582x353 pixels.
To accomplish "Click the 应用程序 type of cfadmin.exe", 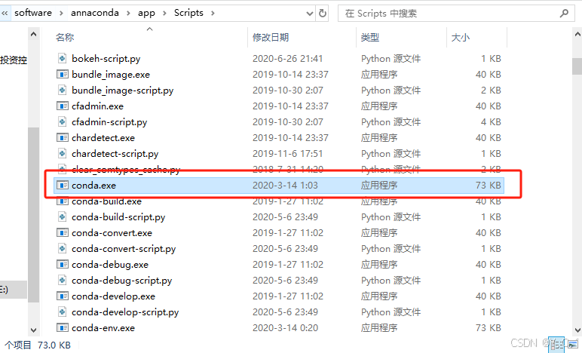I will (379, 106).
